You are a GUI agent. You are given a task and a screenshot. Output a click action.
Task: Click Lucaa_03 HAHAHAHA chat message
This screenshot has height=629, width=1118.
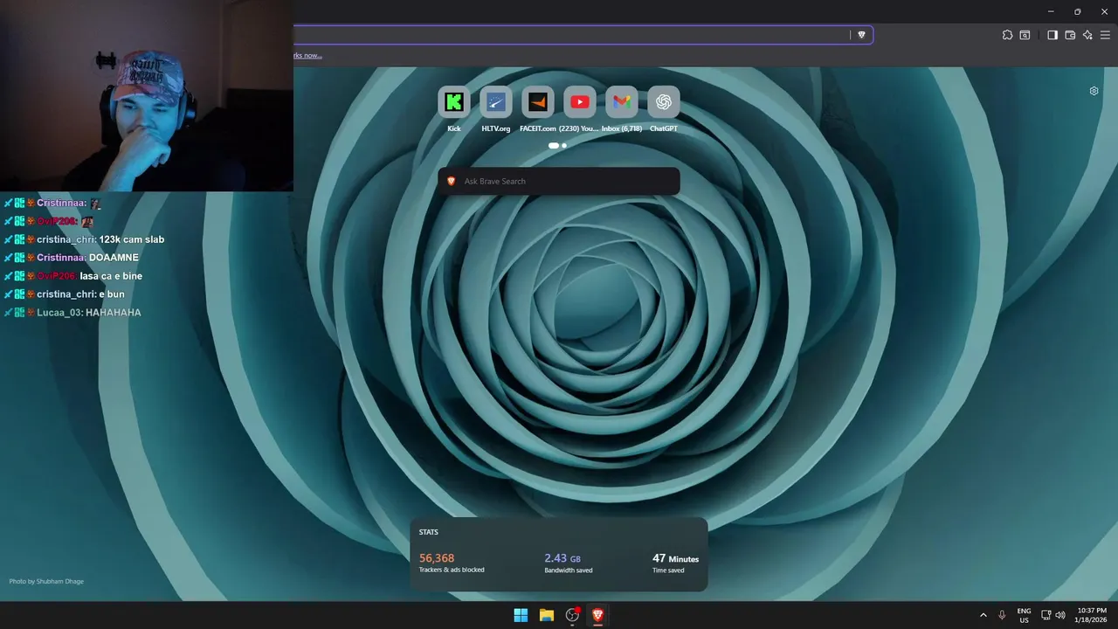click(x=72, y=313)
